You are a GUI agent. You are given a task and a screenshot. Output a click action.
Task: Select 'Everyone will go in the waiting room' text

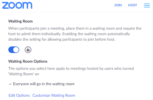tap(44, 84)
